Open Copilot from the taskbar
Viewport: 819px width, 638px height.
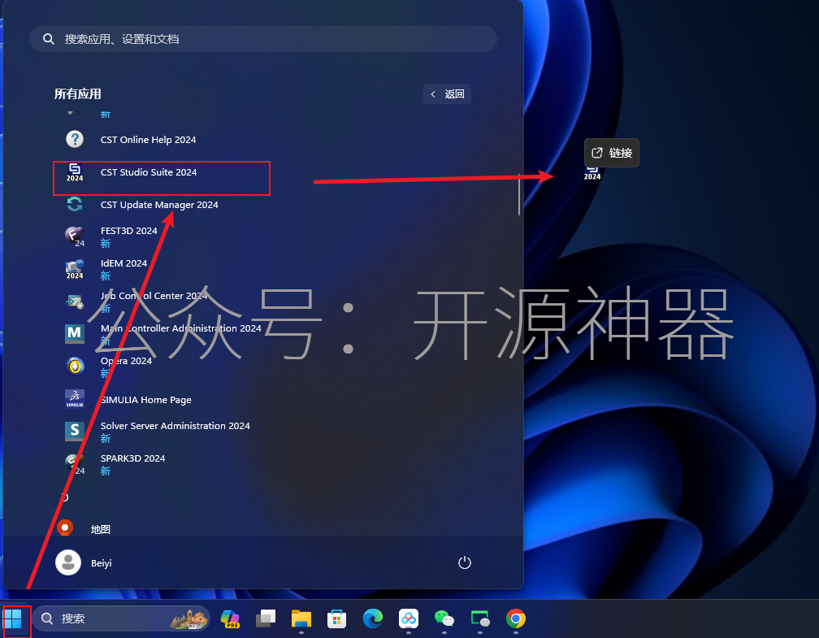tap(230, 618)
